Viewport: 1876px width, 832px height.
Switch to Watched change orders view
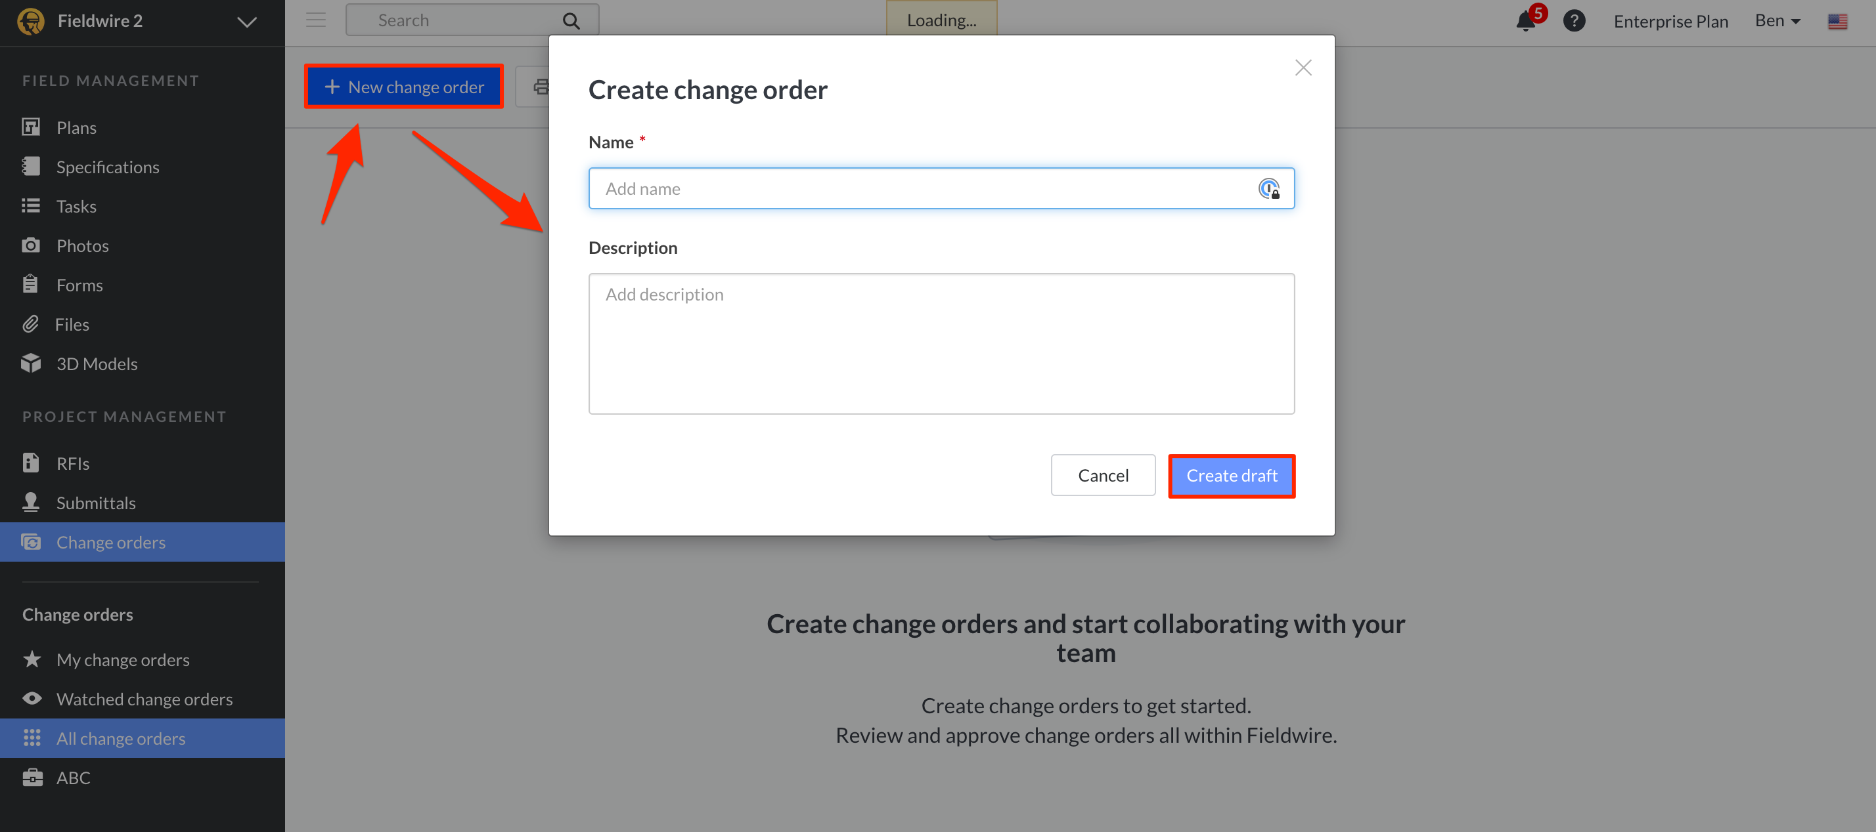tap(145, 698)
